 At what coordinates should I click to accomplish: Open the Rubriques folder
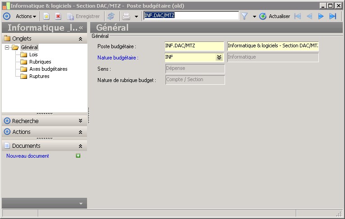pyautogui.click(x=40, y=62)
